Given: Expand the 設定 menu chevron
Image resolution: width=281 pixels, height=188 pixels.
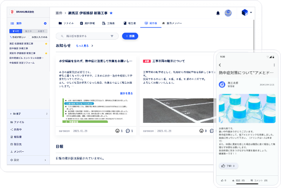Looking at the screenshot, I should (45, 160).
